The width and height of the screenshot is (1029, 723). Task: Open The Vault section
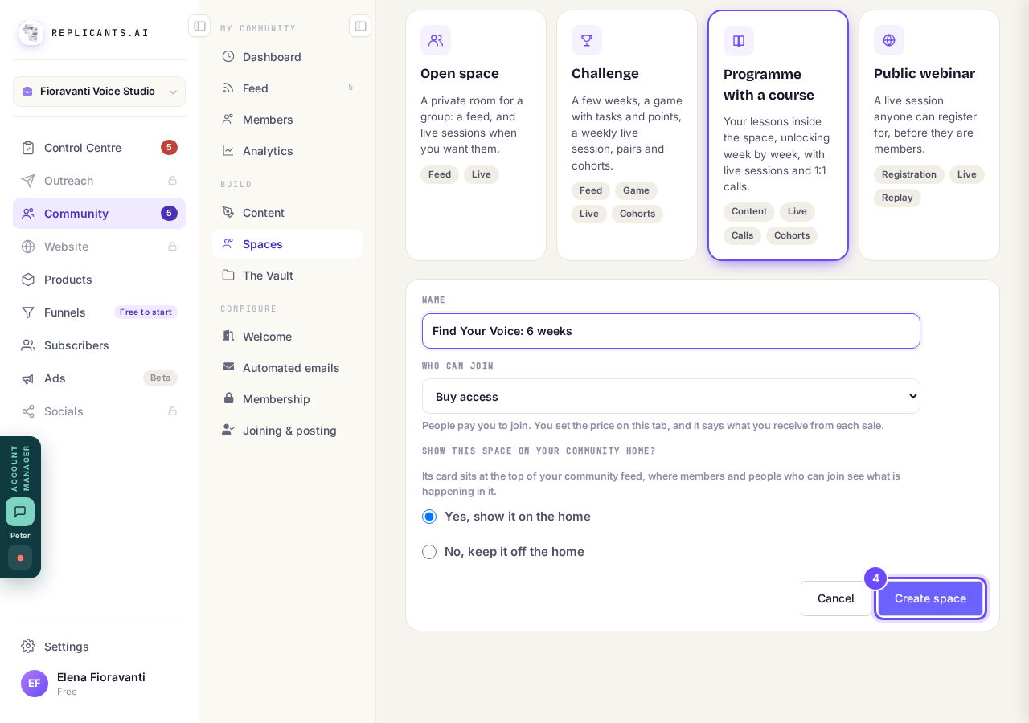287,276
